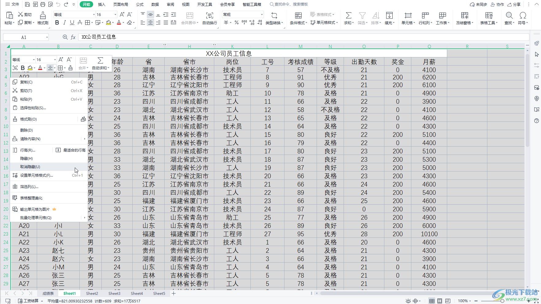
Task: Click the zoom magnifier beside the formula bar
Action: click(65, 37)
